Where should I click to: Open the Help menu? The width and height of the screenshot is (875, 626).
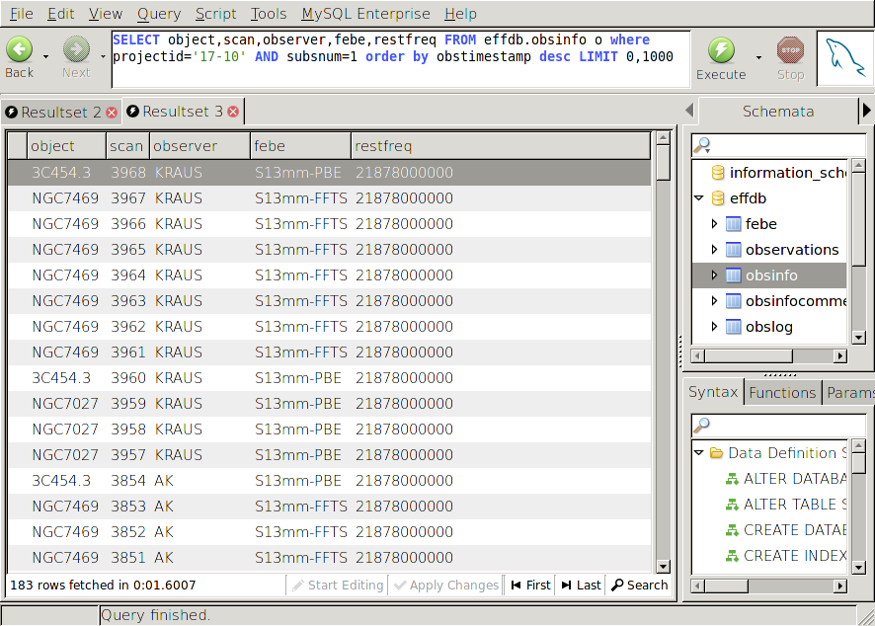click(x=460, y=14)
